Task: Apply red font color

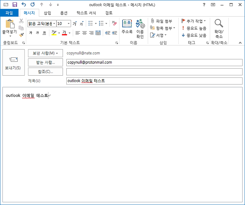Action: (64, 33)
